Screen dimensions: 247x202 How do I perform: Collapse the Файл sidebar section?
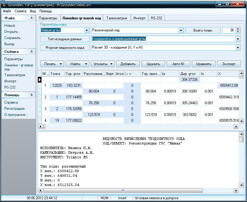click(x=31, y=18)
